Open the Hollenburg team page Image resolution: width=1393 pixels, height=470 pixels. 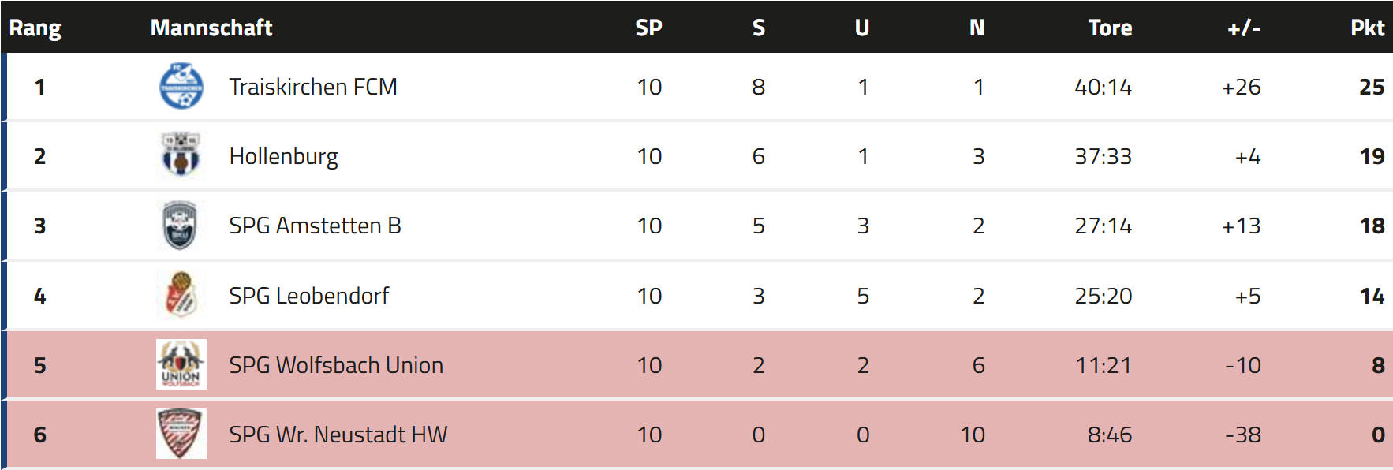(x=283, y=156)
